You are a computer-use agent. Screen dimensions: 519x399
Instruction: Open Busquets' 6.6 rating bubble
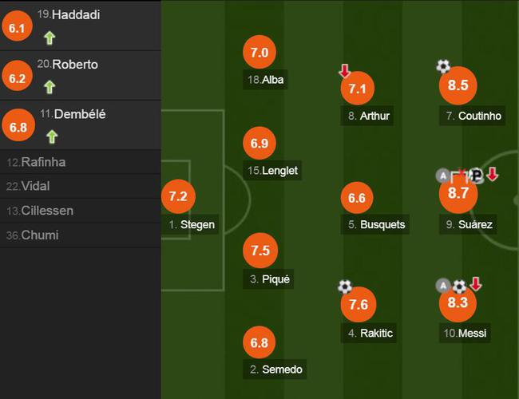(x=358, y=197)
